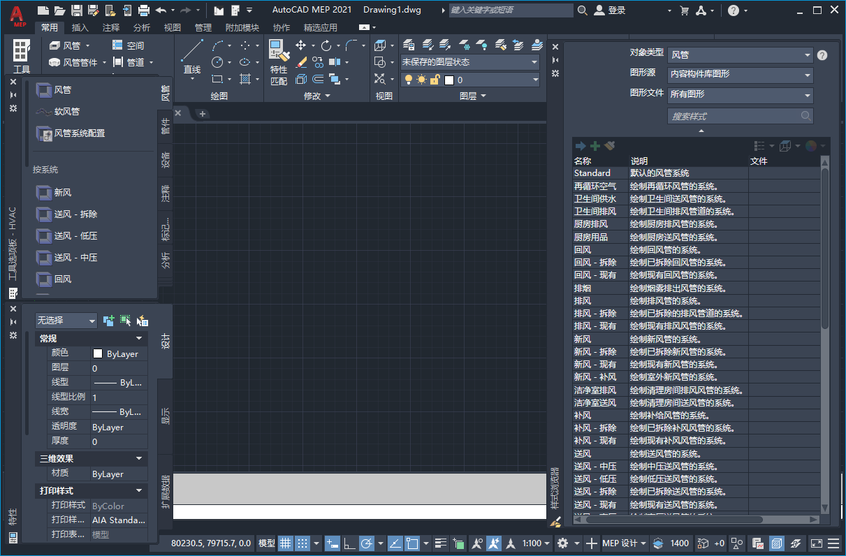The width and height of the screenshot is (846, 556).
Task: Open the 显示 tab in Properties palette
Action: [166, 416]
